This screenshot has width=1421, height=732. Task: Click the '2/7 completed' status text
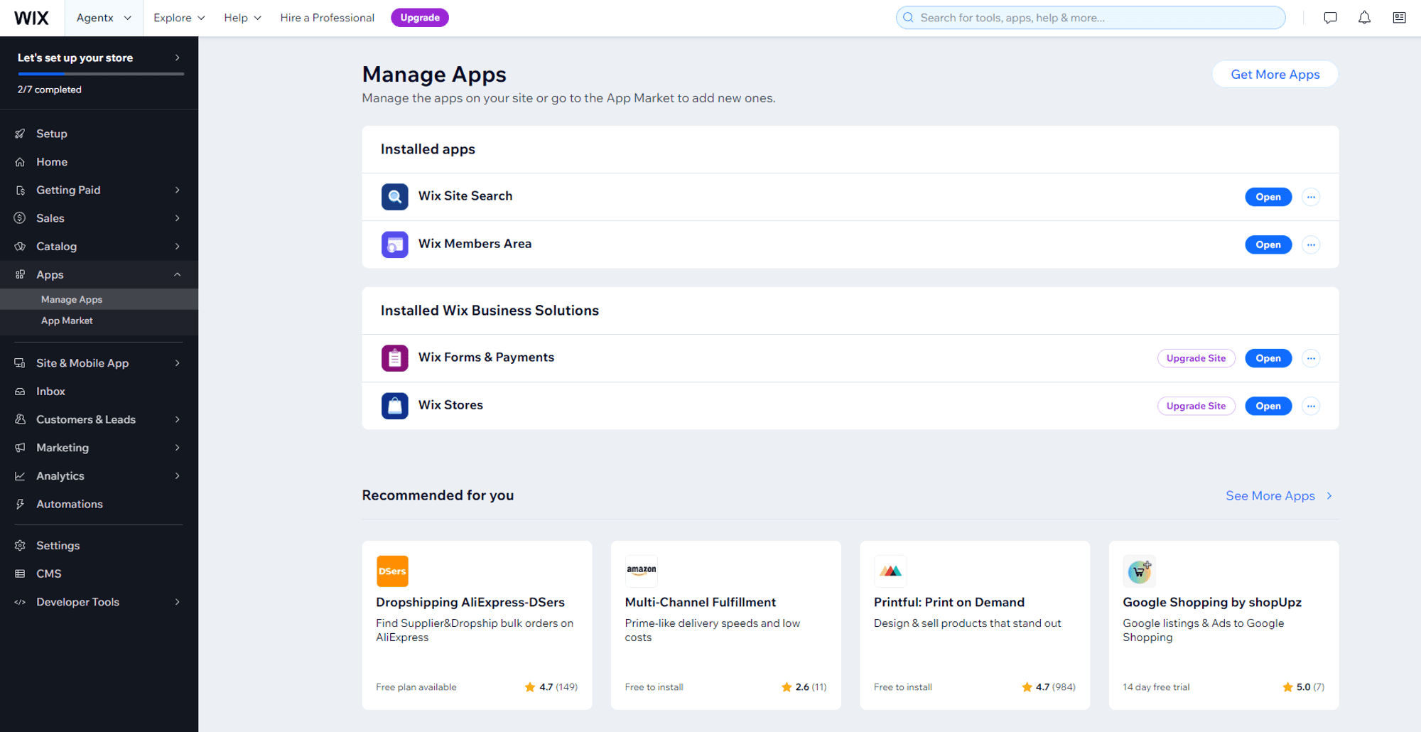pos(50,90)
